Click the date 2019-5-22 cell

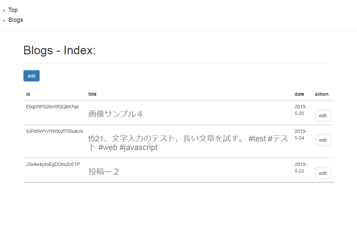click(x=300, y=168)
